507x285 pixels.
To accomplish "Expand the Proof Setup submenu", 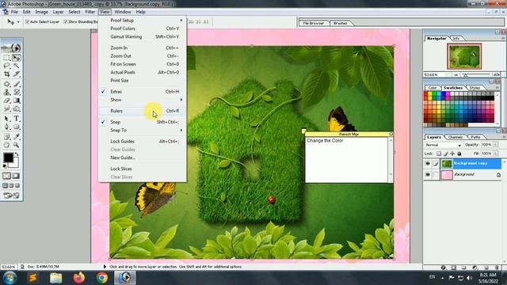I will point(143,20).
